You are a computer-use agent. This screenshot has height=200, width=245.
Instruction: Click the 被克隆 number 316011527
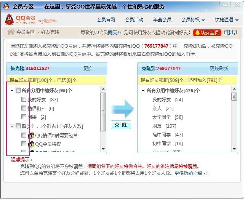point(37,69)
